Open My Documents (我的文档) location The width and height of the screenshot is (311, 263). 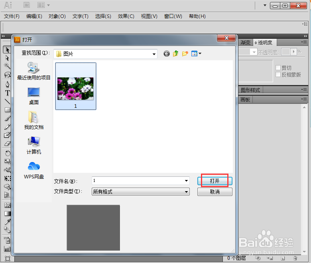pos(34,121)
